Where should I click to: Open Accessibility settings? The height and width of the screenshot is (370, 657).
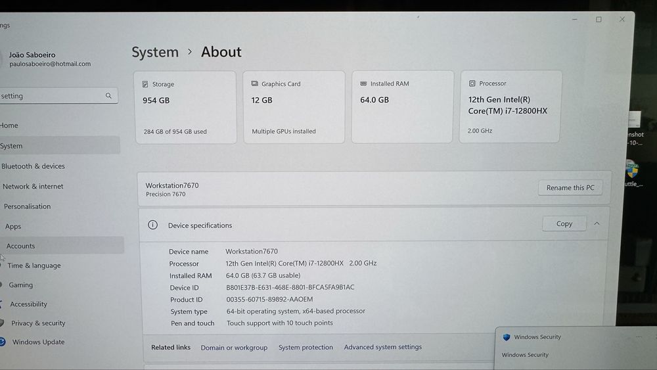(28, 304)
